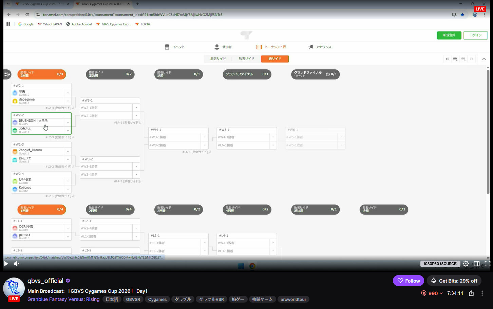Select the グランドファイナル リセット round header

pos(316,74)
